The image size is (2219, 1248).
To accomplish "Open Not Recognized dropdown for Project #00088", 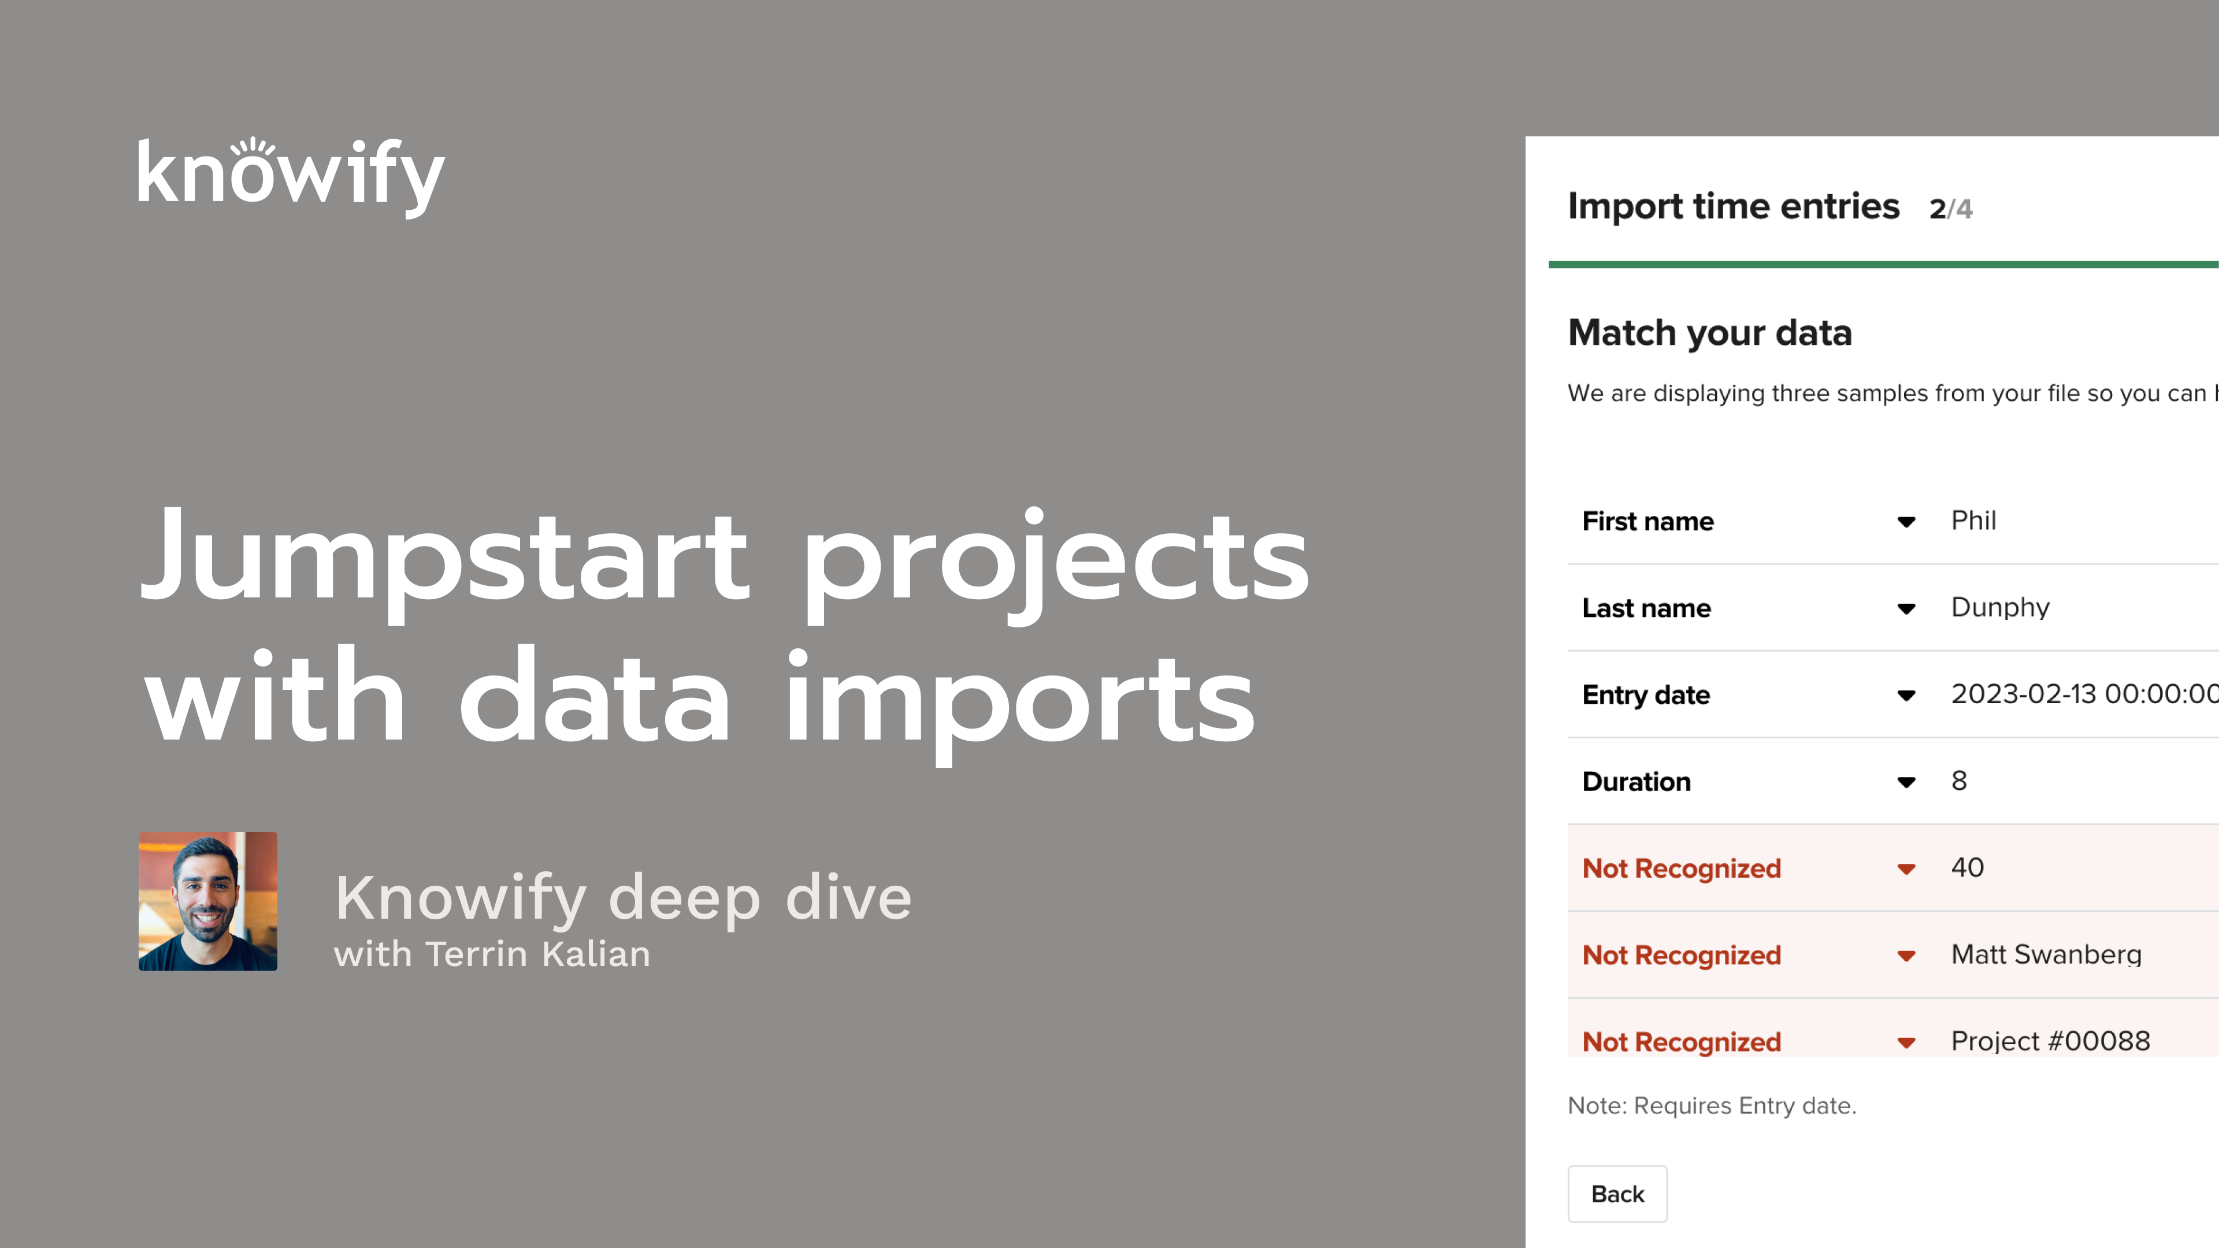I will (1905, 1042).
